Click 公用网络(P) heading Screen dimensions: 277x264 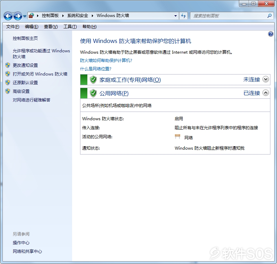coord(114,93)
